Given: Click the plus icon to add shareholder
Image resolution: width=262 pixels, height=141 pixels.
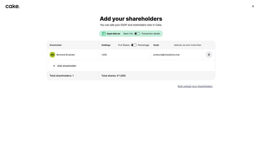Looking at the screenshot, I should coord(54,66).
